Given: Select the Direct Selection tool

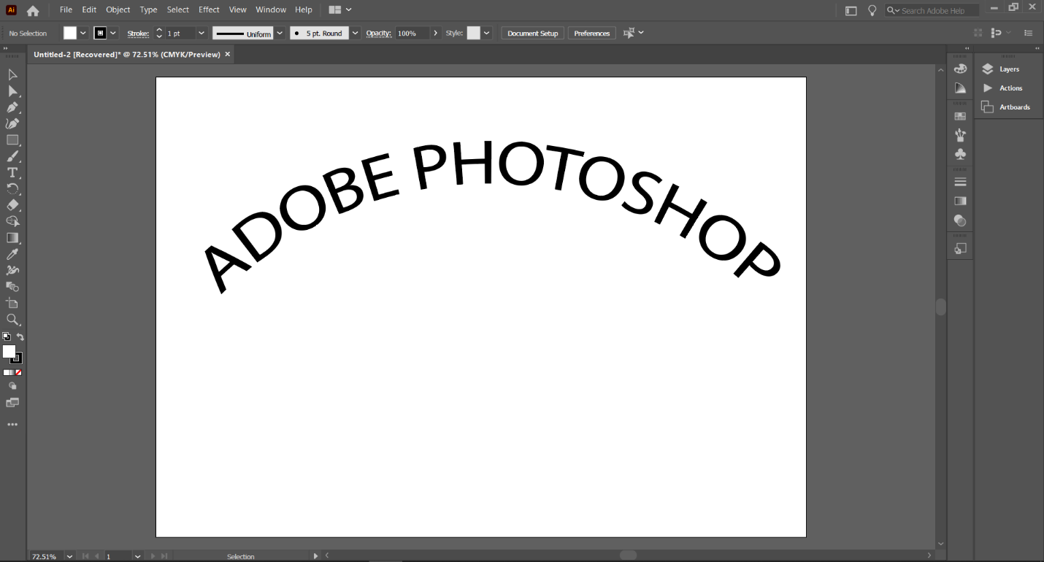Looking at the screenshot, I should coord(12,91).
